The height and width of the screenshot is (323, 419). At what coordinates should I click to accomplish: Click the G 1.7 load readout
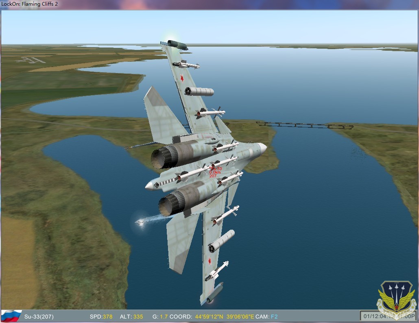[x=160, y=317]
